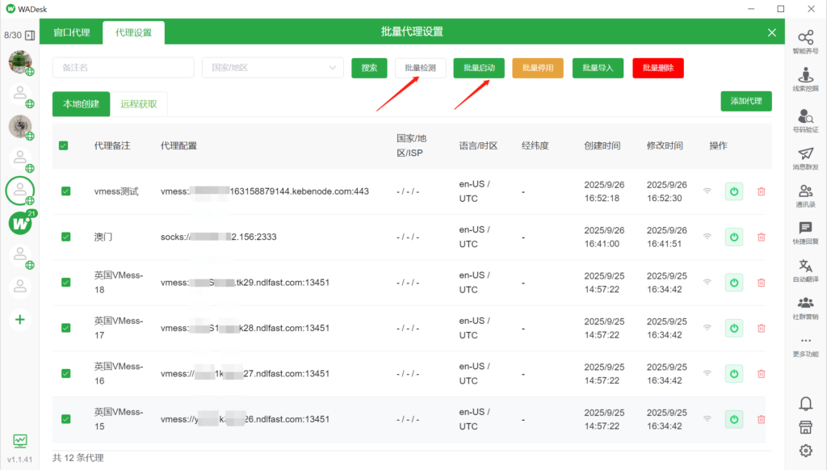The image size is (827, 470).
Task: Open the settings gear icon
Action: click(805, 451)
